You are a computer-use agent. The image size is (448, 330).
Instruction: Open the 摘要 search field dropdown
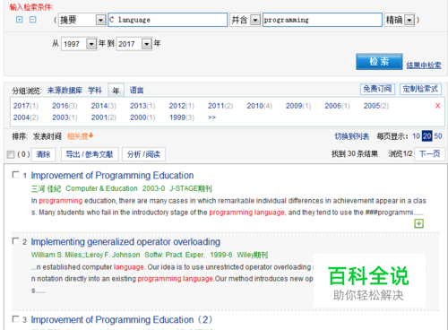[100, 20]
